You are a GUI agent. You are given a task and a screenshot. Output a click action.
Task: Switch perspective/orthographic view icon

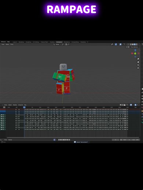(x=138, y=68)
